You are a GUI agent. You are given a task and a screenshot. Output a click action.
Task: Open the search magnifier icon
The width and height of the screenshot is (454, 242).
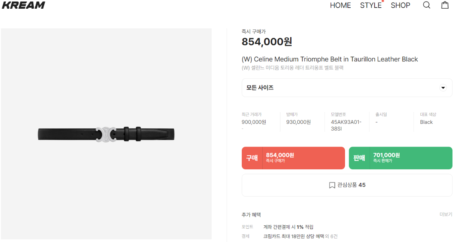coord(426,5)
